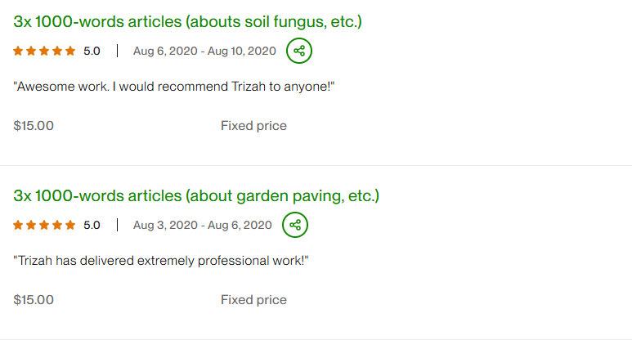Click fifth star of soil fungus job rating

click(70, 52)
